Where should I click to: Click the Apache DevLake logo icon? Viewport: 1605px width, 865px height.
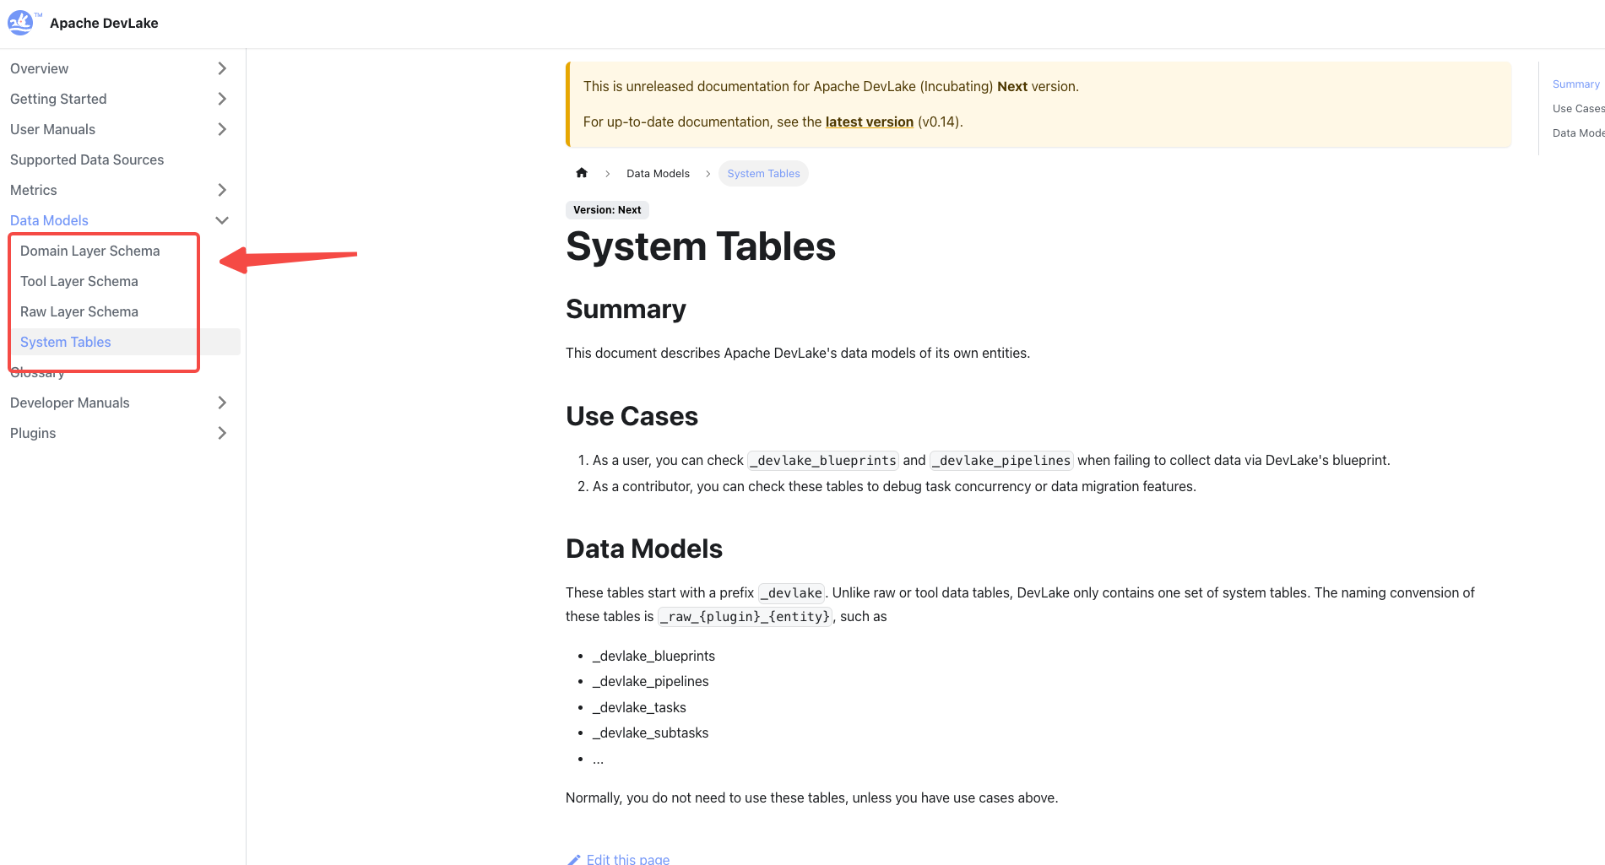20,23
